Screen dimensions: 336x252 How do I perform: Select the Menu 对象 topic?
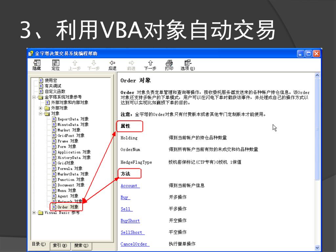[x=67, y=191]
